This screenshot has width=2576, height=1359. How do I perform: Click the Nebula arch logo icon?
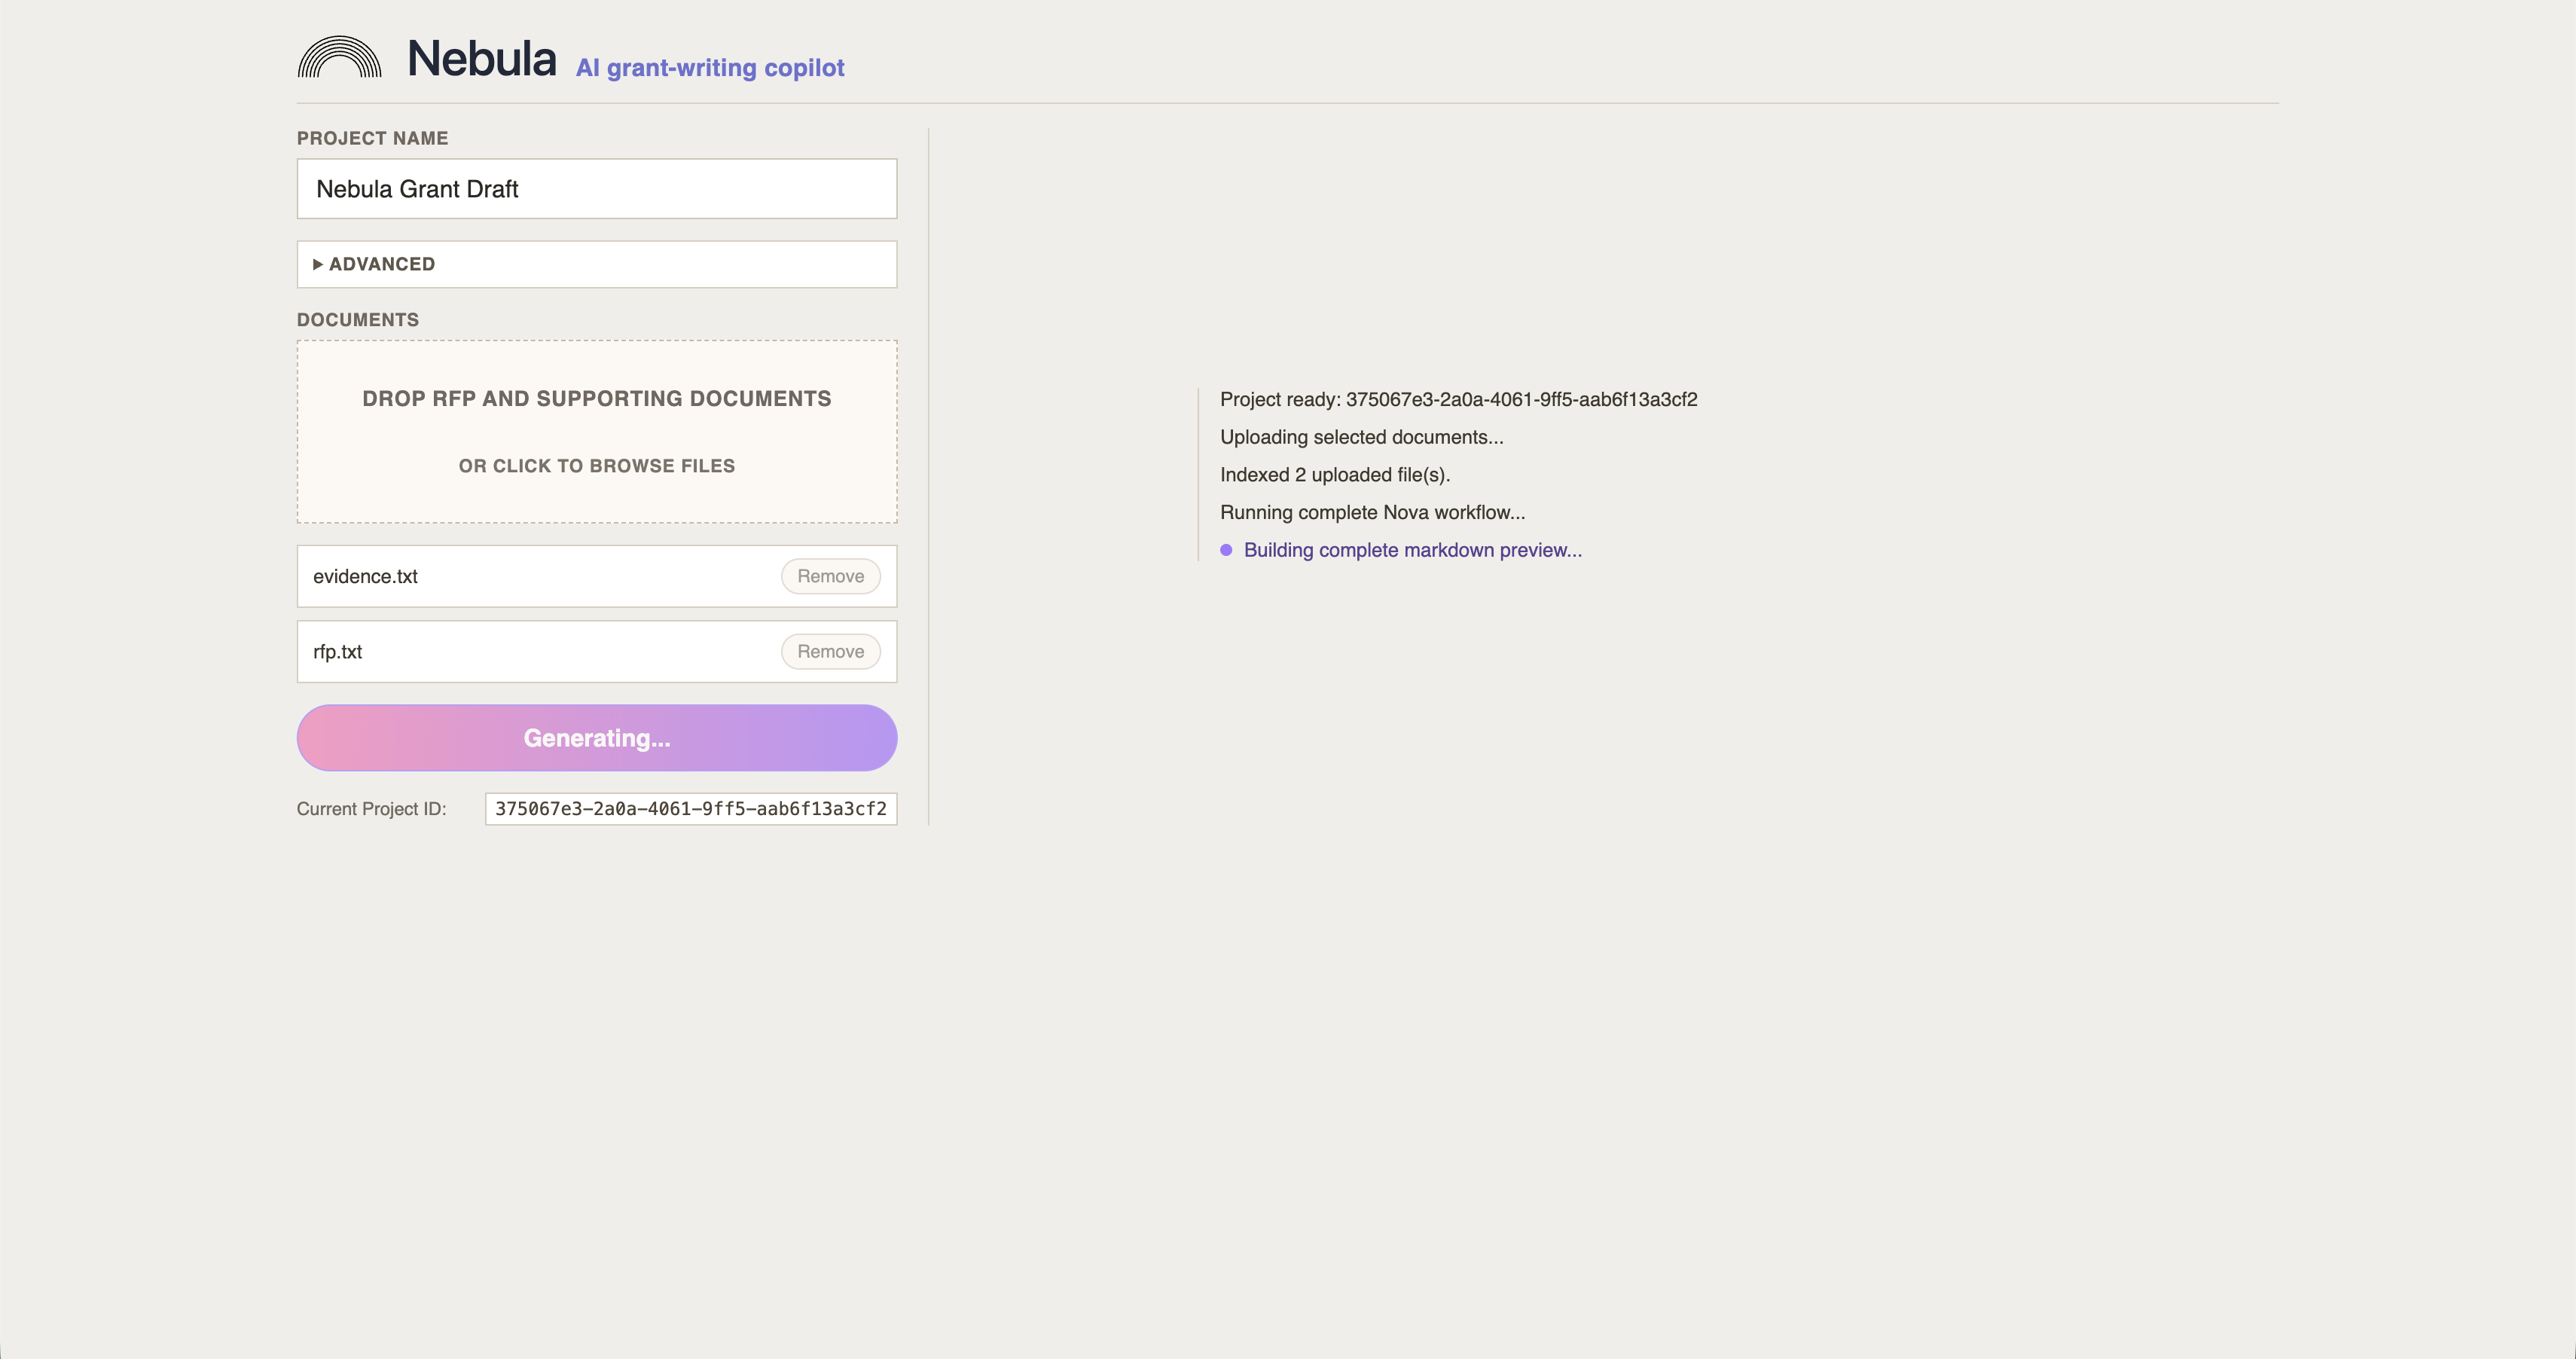[x=340, y=58]
